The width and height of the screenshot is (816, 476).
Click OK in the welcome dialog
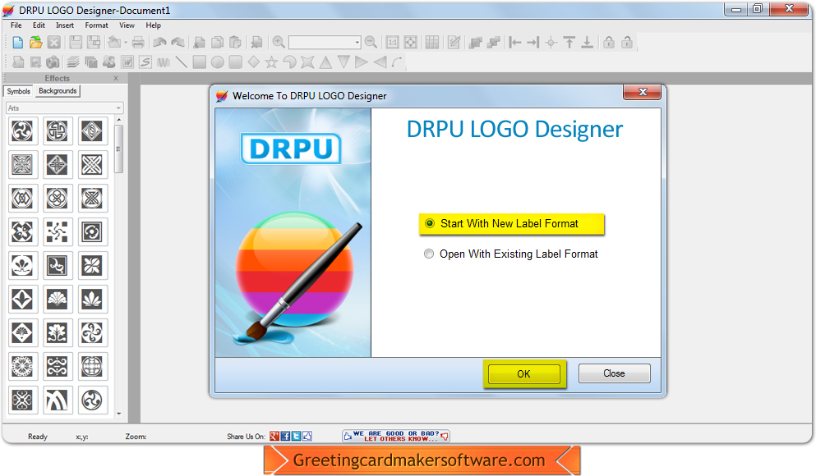(x=524, y=374)
